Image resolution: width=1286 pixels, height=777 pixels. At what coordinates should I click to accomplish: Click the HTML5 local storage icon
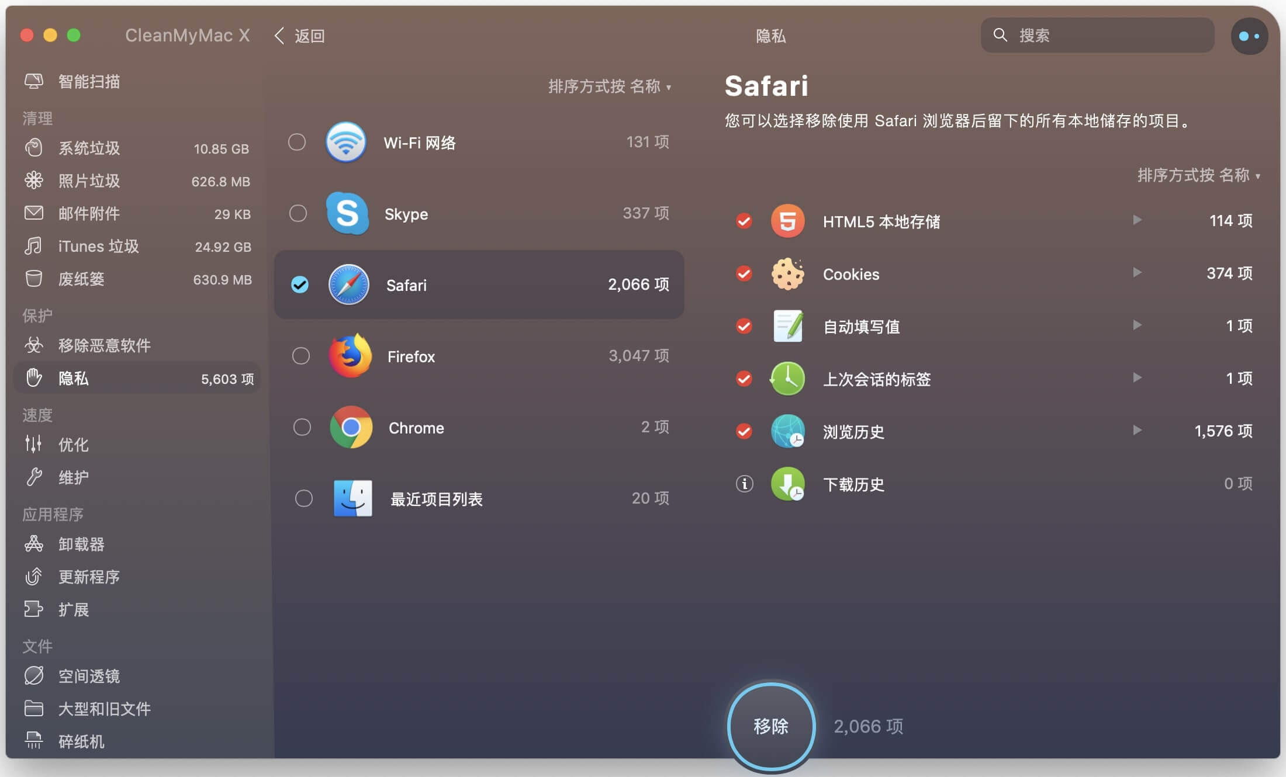click(788, 221)
